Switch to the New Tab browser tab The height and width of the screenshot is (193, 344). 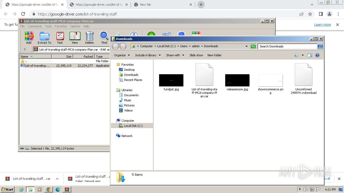pos(163,5)
